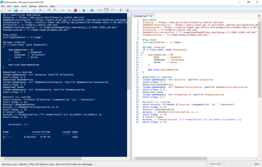Click '#Install MSRDCWEBTRCSVC' line in script editor
This screenshot has height=167, width=262.
158,109
